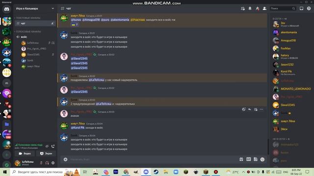Open Windows Start menu
Image resolution: width=314 pixels, height=176 pixels.
coord(5,172)
